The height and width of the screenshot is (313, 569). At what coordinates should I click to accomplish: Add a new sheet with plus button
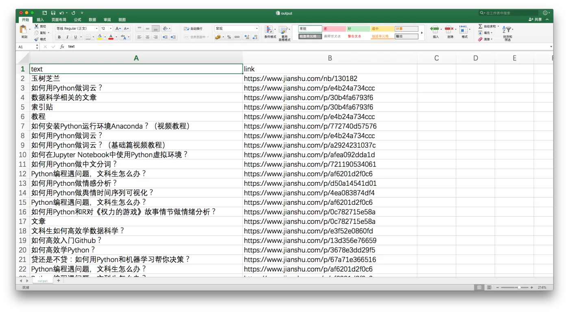click(59, 280)
